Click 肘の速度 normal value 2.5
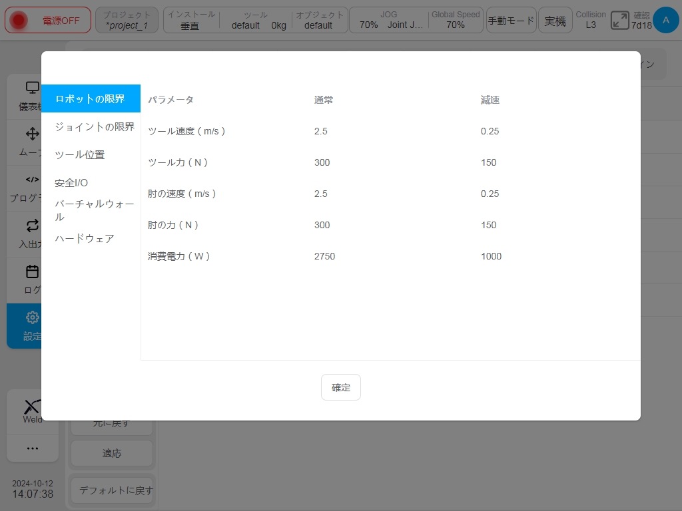682x511 pixels. (321, 194)
